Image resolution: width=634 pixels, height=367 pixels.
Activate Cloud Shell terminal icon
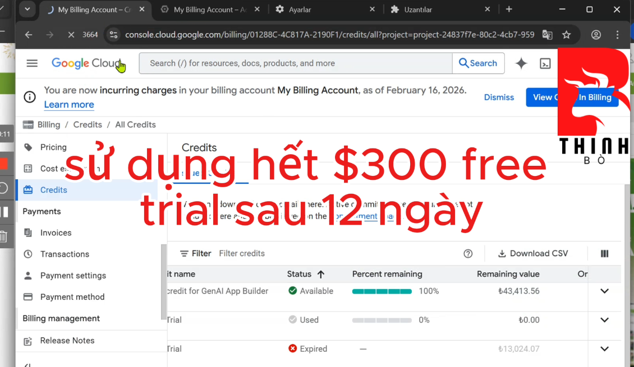click(545, 63)
